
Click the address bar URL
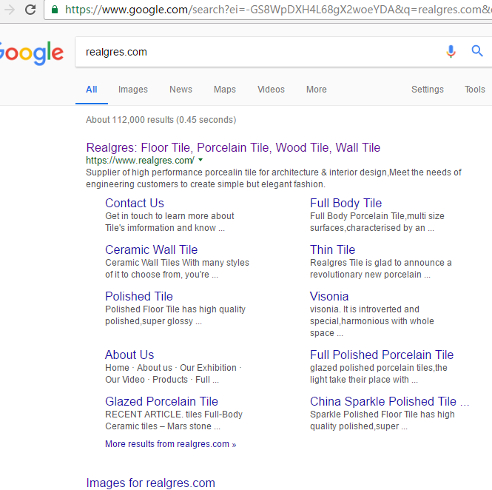tap(278, 10)
